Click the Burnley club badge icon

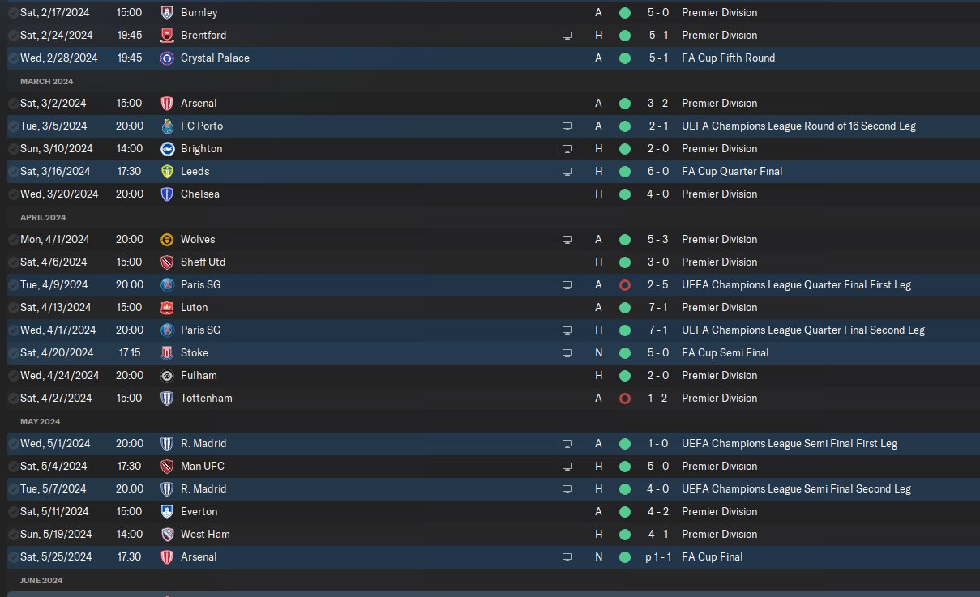[167, 13]
